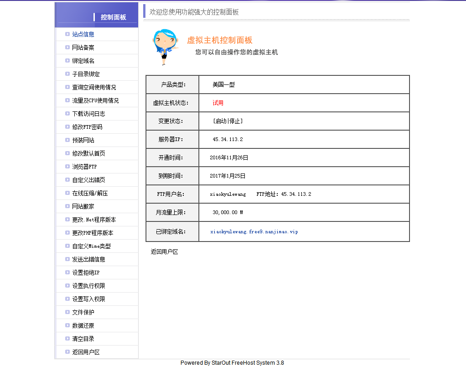
Task: Click the arrow icon beside 设置执行权限
Action: pyautogui.click(x=67, y=286)
